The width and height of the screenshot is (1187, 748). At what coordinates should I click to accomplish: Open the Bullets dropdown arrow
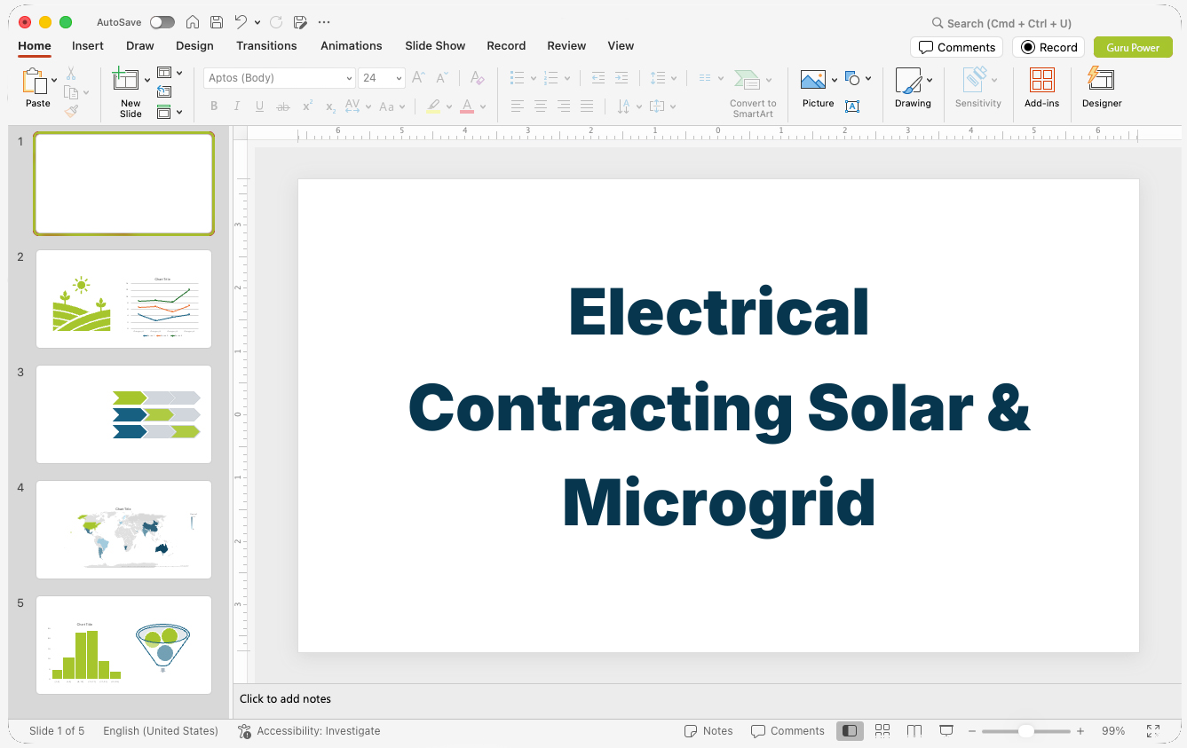(x=533, y=78)
